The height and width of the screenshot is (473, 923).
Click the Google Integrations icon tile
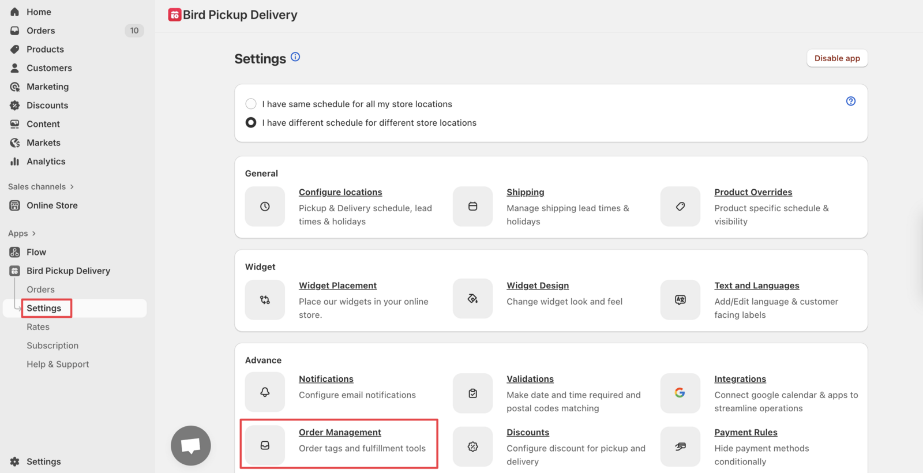coord(680,393)
